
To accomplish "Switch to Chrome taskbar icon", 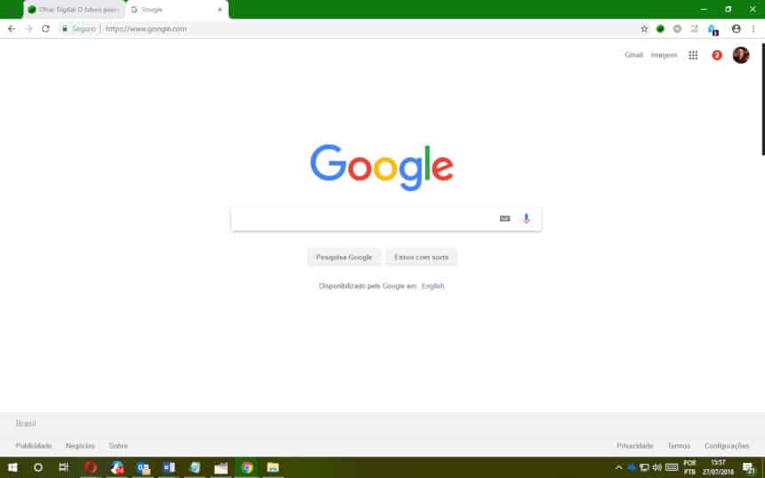I will pos(247,467).
